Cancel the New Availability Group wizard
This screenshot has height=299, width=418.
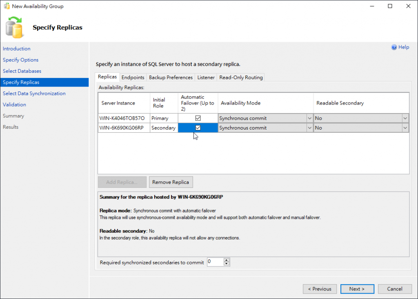[x=395, y=289]
